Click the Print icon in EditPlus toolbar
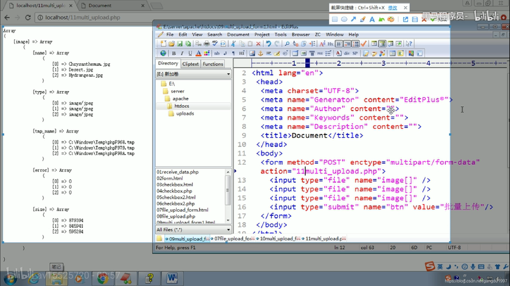 click(207, 44)
